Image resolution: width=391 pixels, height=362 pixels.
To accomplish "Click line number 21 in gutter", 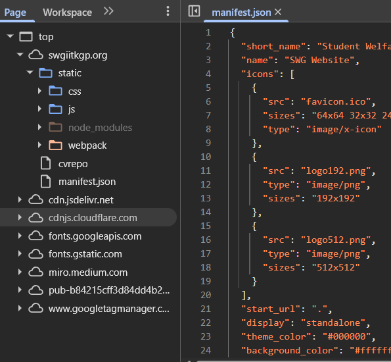I will coord(206,309).
